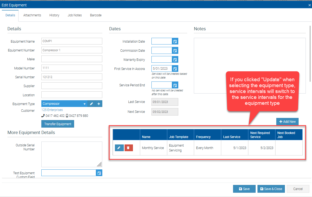The image size is (312, 197).
Task: Select the 5/2/2023 next required cell
Action: (262, 148)
